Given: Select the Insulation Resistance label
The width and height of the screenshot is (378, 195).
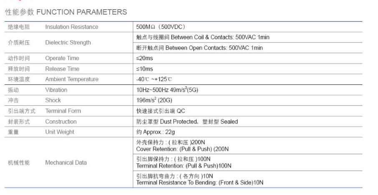Looking at the screenshot, I should [72, 27].
